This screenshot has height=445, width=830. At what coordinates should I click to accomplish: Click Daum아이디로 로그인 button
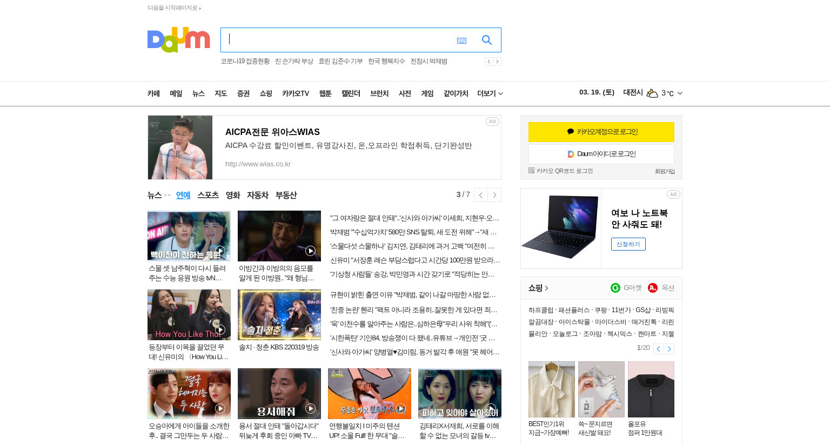click(601, 154)
